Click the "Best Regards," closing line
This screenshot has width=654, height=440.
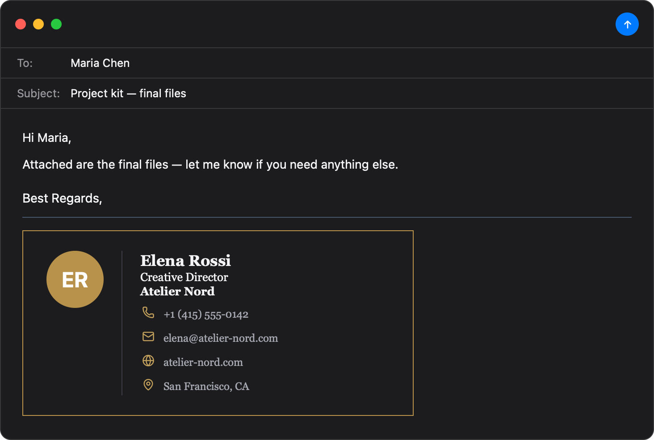[62, 199]
